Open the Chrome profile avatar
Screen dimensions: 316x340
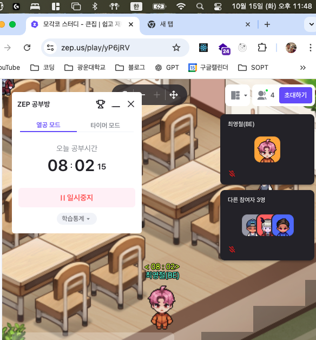point(291,48)
